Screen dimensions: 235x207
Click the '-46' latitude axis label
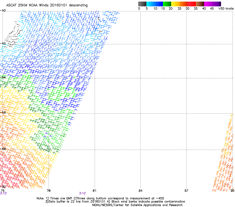pos(3,112)
